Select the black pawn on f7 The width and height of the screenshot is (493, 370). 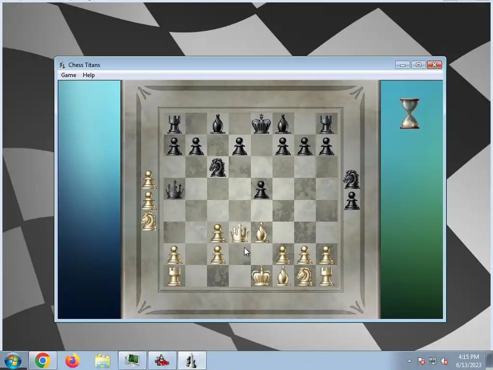point(283,146)
